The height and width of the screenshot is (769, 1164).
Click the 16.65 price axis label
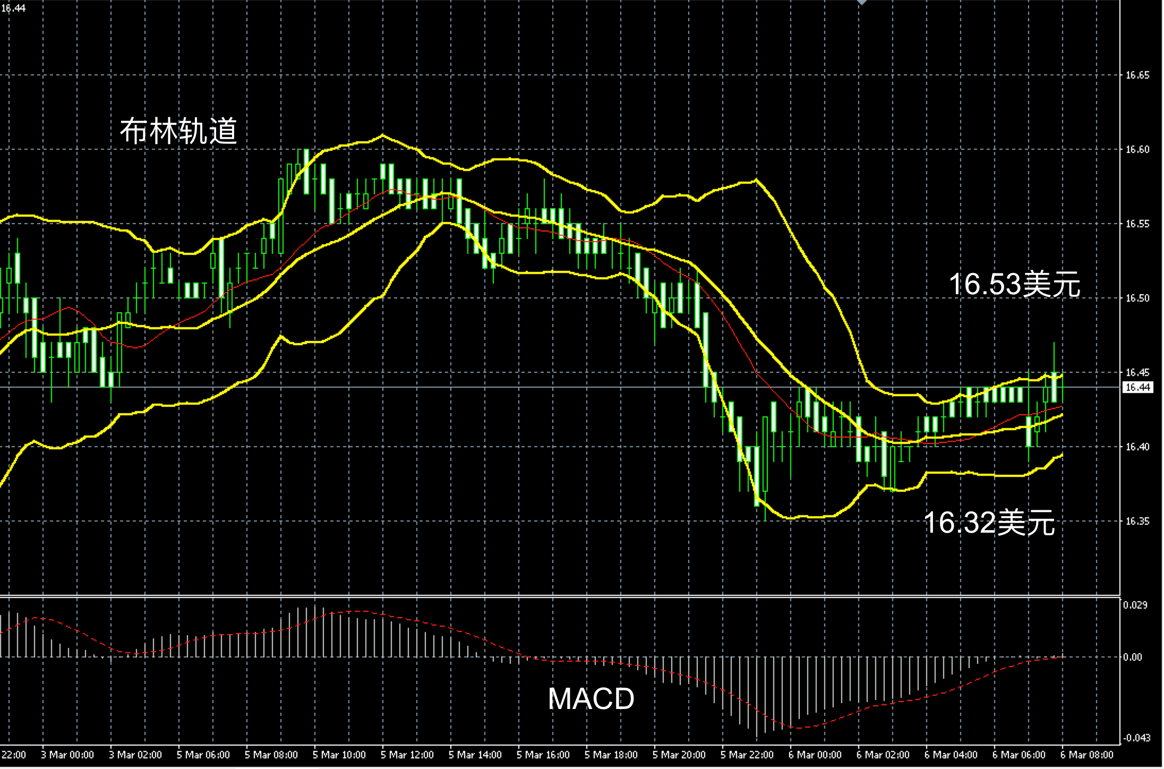(1137, 75)
